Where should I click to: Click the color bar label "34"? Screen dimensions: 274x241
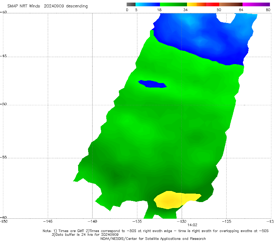point(186,10)
